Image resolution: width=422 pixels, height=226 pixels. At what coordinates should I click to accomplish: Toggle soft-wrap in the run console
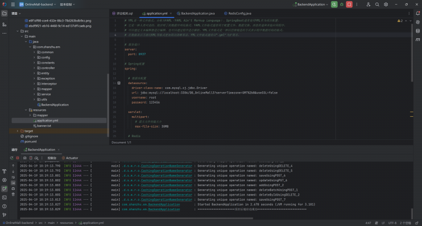click(x=13, y=178)
